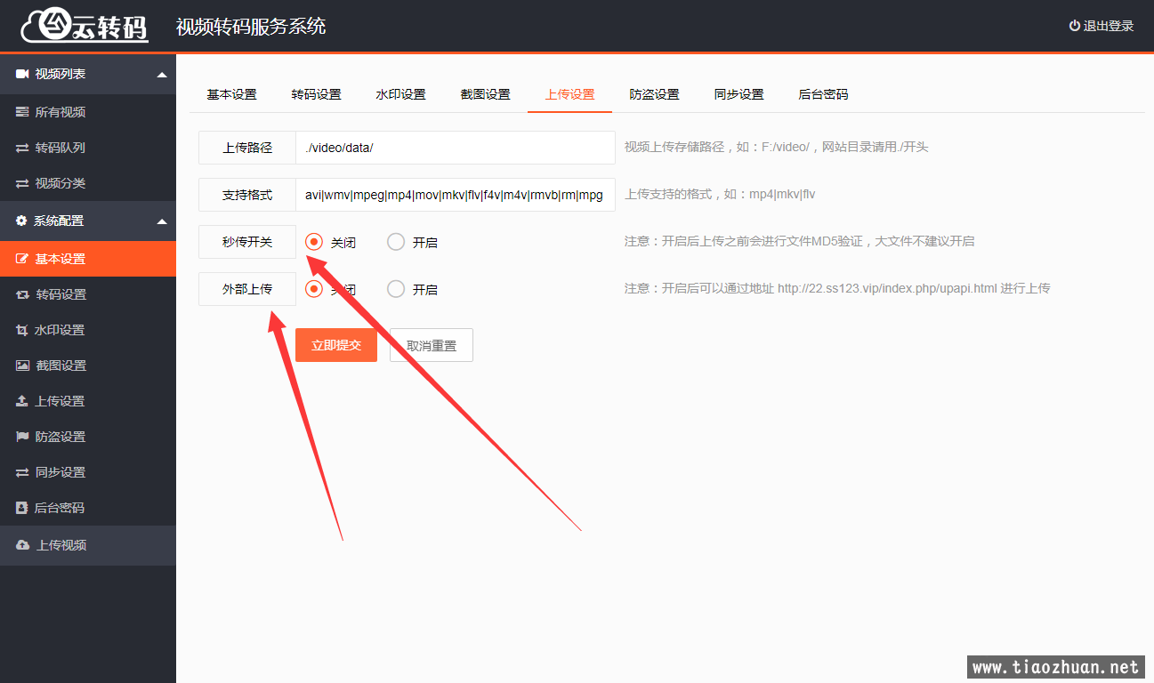Select the 上传设置 tab
Viewport: 1154px width, 683px height.
tap(569, 94)
